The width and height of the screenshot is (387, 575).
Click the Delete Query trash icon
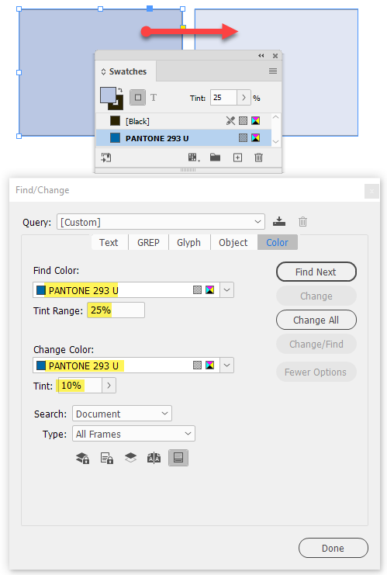[302, 221]
